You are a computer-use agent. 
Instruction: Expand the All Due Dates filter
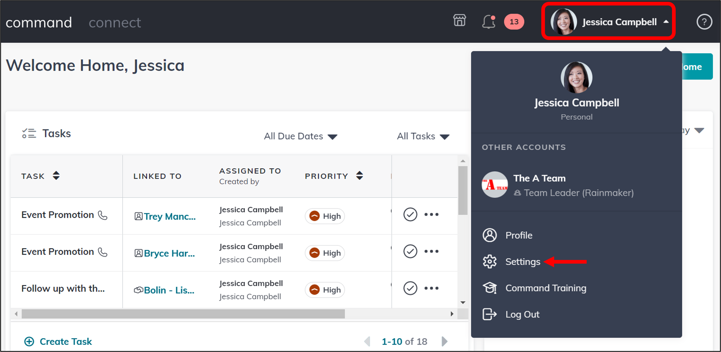(301, 136)
